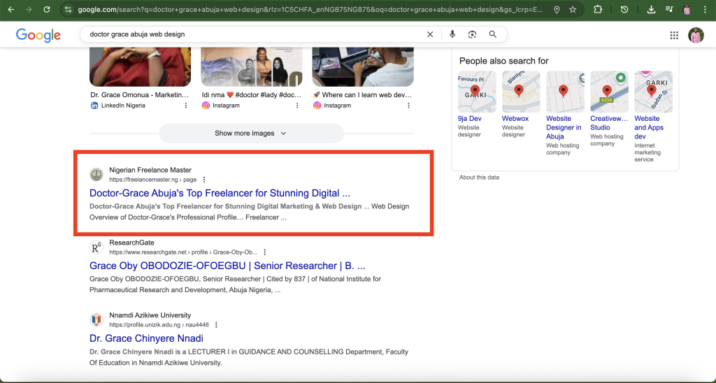Open the Google account avatar

(x=696, y=35)
